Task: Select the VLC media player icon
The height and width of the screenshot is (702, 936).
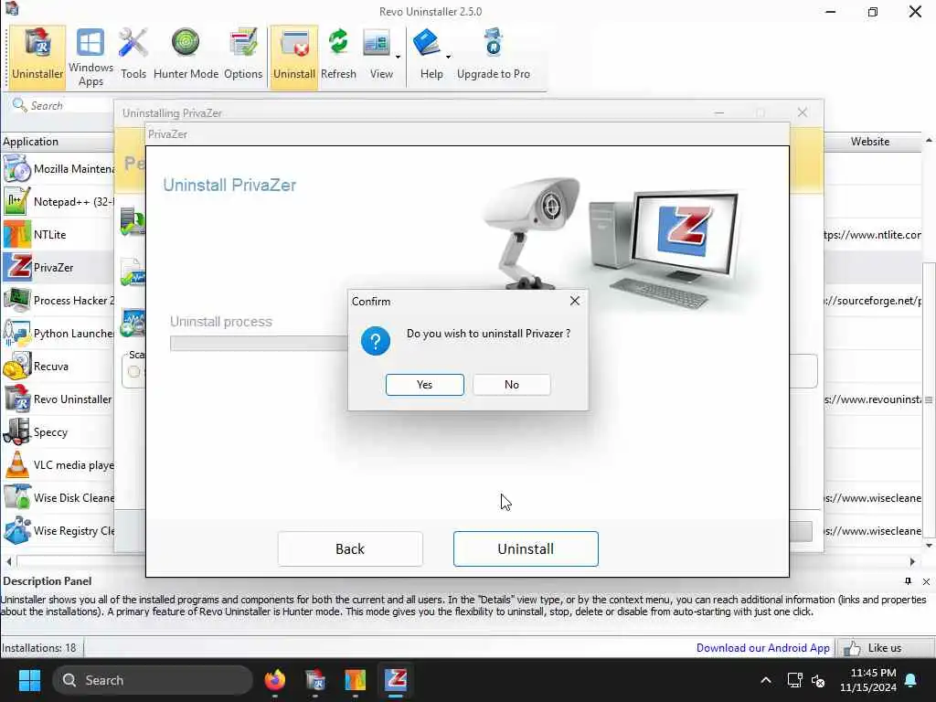Action: 16,464
